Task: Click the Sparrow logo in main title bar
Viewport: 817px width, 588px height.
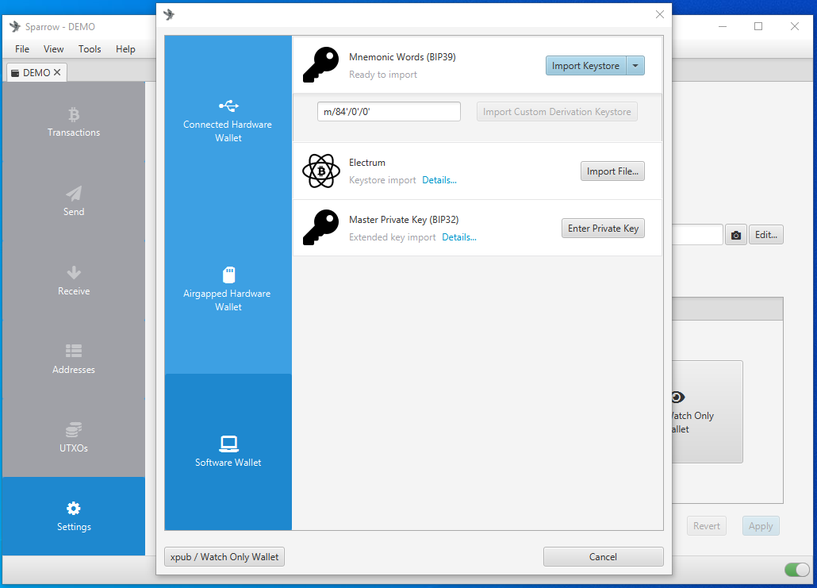Action: coord(15,26)
